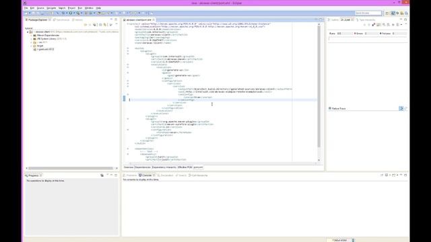431x242 pixels.
Task: Toggle Link with Editor in Package Explorer
Action: [x=105, y=25]
